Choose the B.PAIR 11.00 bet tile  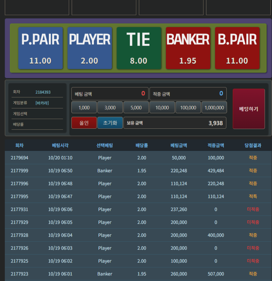pyautogui.click(x=237, y=48)
